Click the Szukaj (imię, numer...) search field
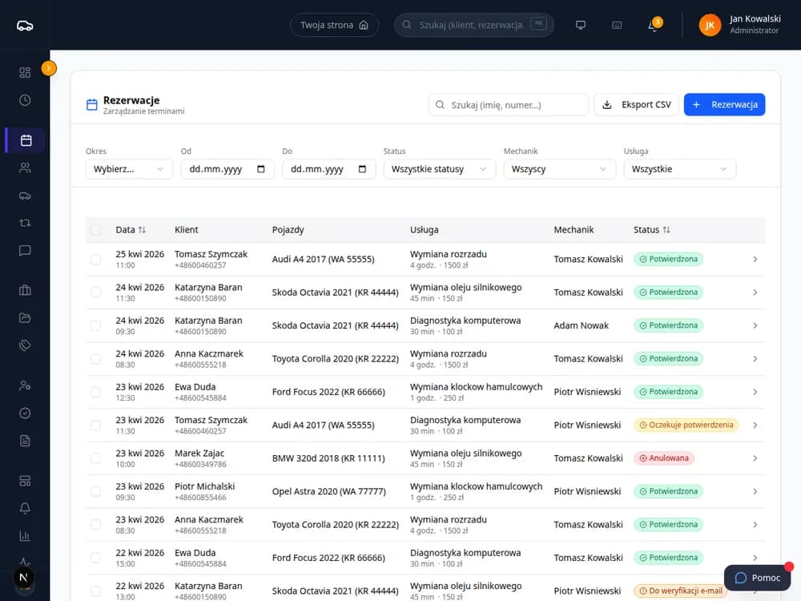This screenshot has height=601, width=801. (x=509, y=105)
